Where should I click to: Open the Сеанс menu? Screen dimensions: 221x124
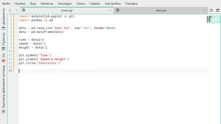pos(80,3)
